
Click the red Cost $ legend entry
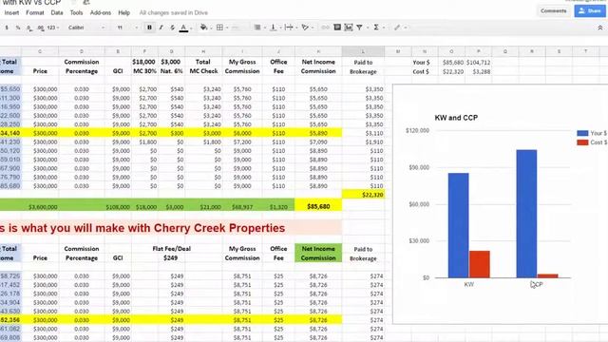click(592, 142)
